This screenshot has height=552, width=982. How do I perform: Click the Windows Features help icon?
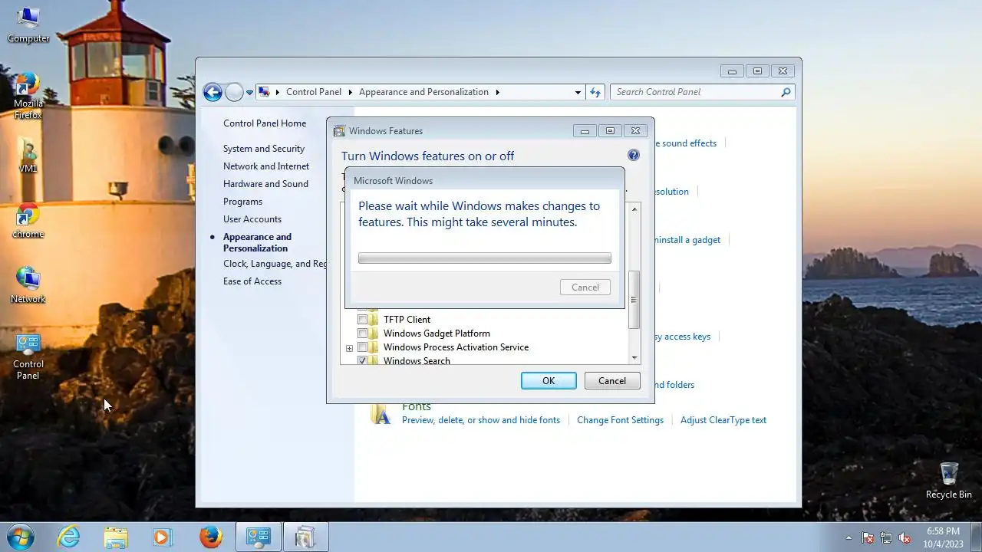[x=633, y=155]
